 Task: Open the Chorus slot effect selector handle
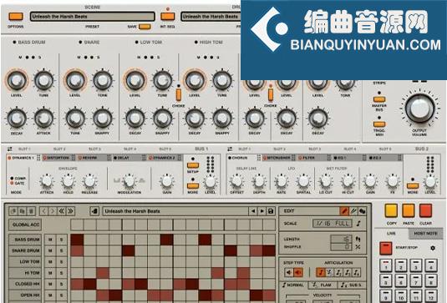tap(259, 158)
